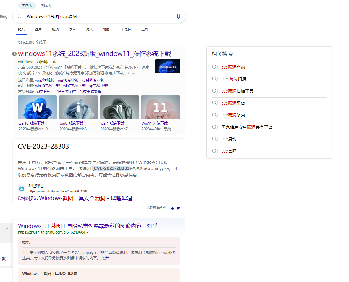Screen dimensions: 349x282
Task: Select the 国内版 search mode
Action: pos(27,5)
